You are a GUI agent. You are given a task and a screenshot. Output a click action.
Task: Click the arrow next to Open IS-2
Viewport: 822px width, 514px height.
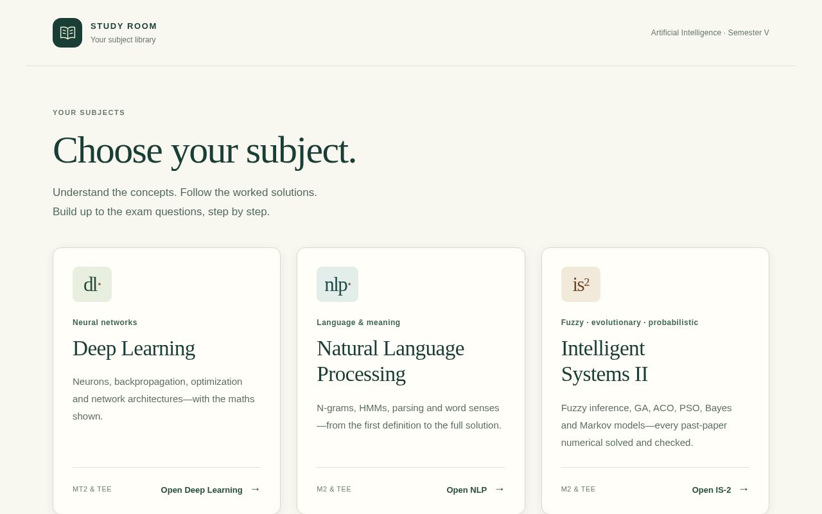(744, 489)
